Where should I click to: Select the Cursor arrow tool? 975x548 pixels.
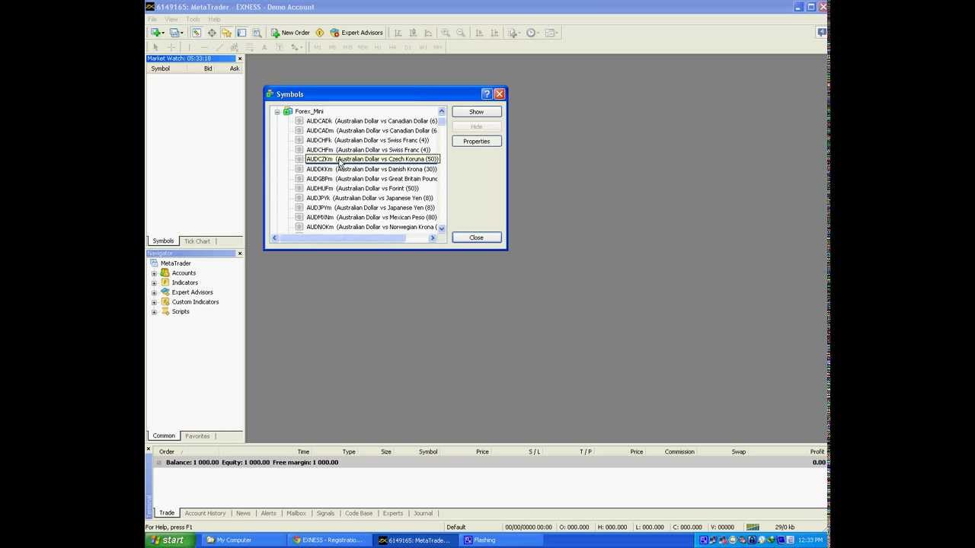(x=156, y=47)
